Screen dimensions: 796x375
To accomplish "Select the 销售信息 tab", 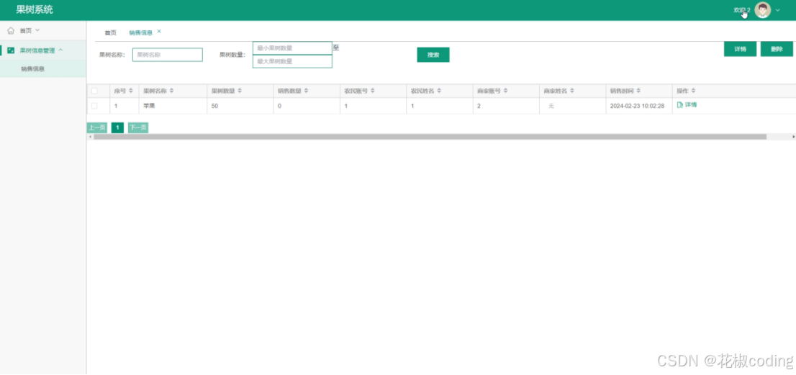I will tap(140, 32).
